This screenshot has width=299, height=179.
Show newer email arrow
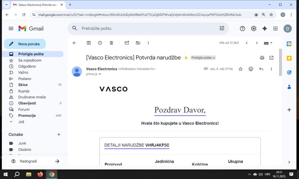247,43
